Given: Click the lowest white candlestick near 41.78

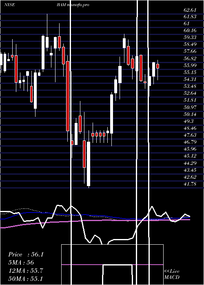Looking at the screenshot, I should click(89, 164).
